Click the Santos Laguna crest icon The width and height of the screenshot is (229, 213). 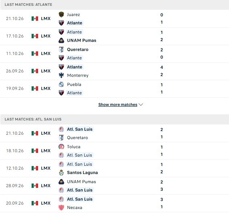pyautogui.click(x=61, y=173)
